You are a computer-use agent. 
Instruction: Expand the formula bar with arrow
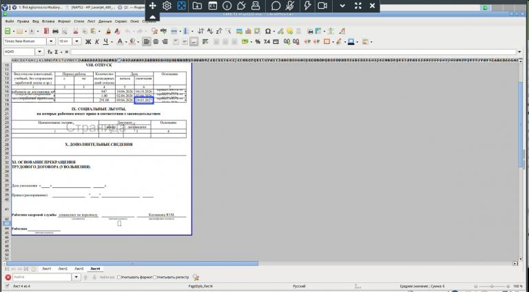pyautogui.click(x=519, y=52)
